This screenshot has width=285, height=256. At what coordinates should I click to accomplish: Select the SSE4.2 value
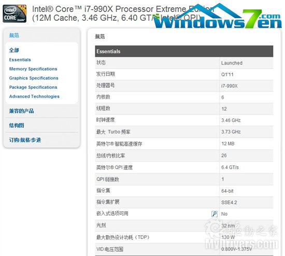(x=229, y=203)
